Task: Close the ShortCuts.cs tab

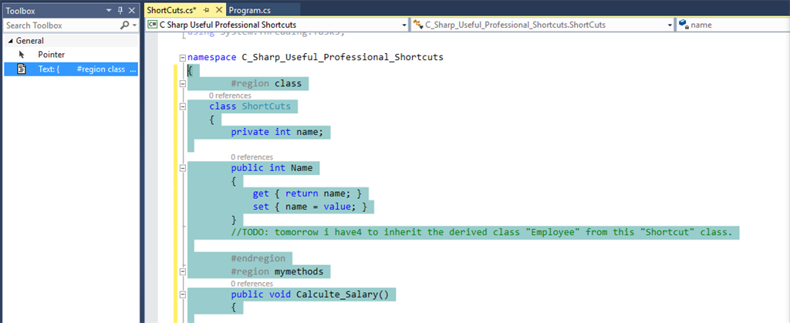Action: 218,10
